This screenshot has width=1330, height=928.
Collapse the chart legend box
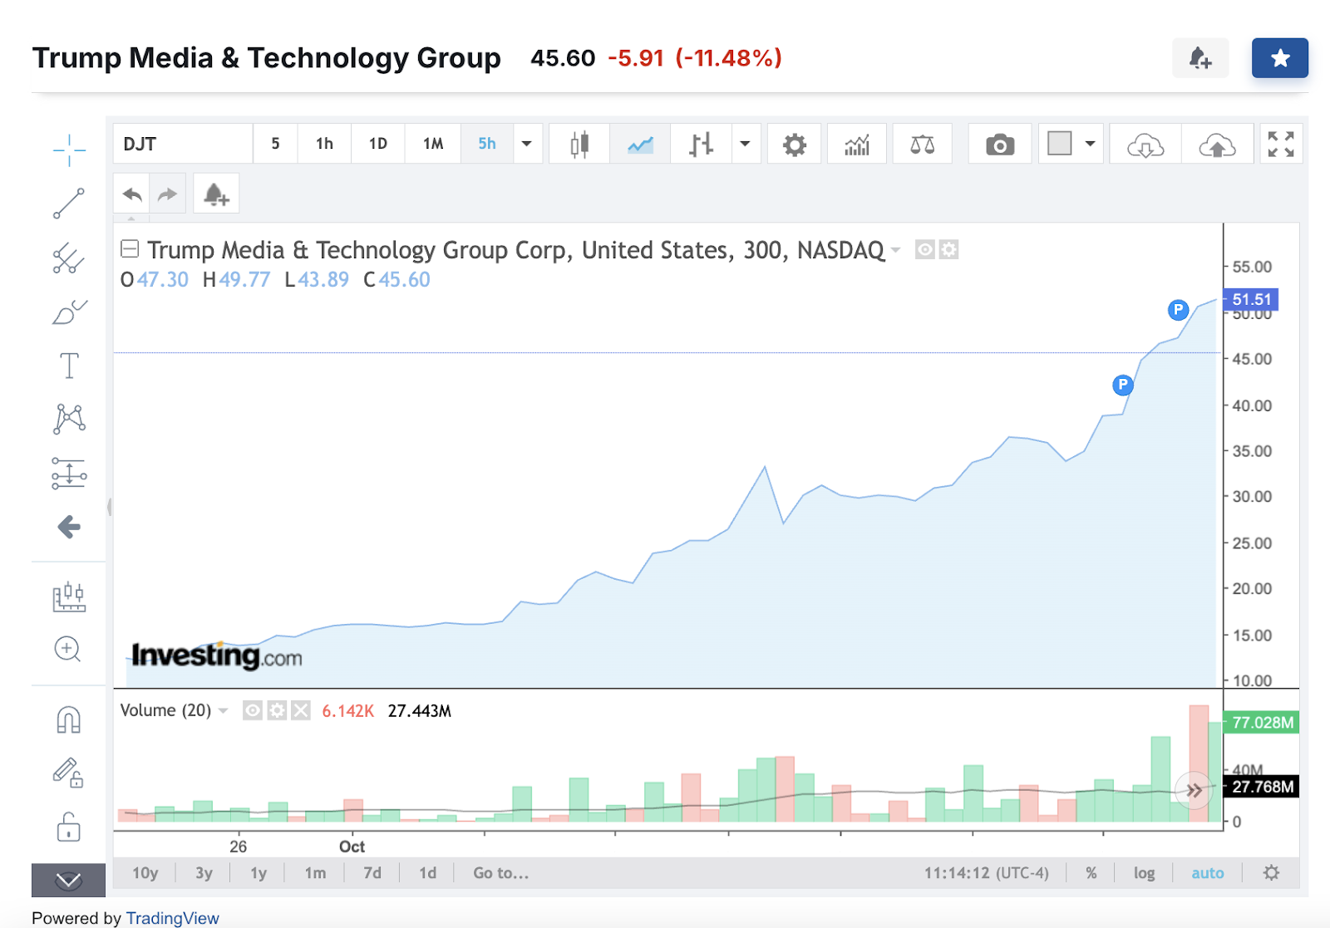[130, 248]
